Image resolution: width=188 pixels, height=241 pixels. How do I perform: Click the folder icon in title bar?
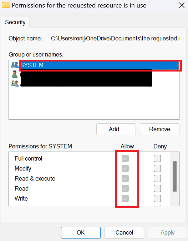click(x=6, y=5)
